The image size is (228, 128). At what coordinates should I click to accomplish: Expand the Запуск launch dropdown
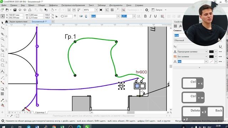point(166,10)
